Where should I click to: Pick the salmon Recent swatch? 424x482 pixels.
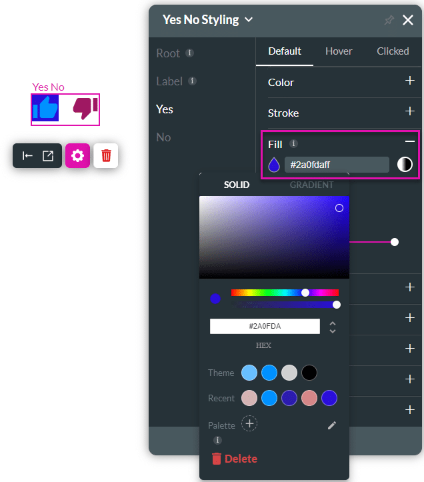pyautogui.click(x=309, y=399)
